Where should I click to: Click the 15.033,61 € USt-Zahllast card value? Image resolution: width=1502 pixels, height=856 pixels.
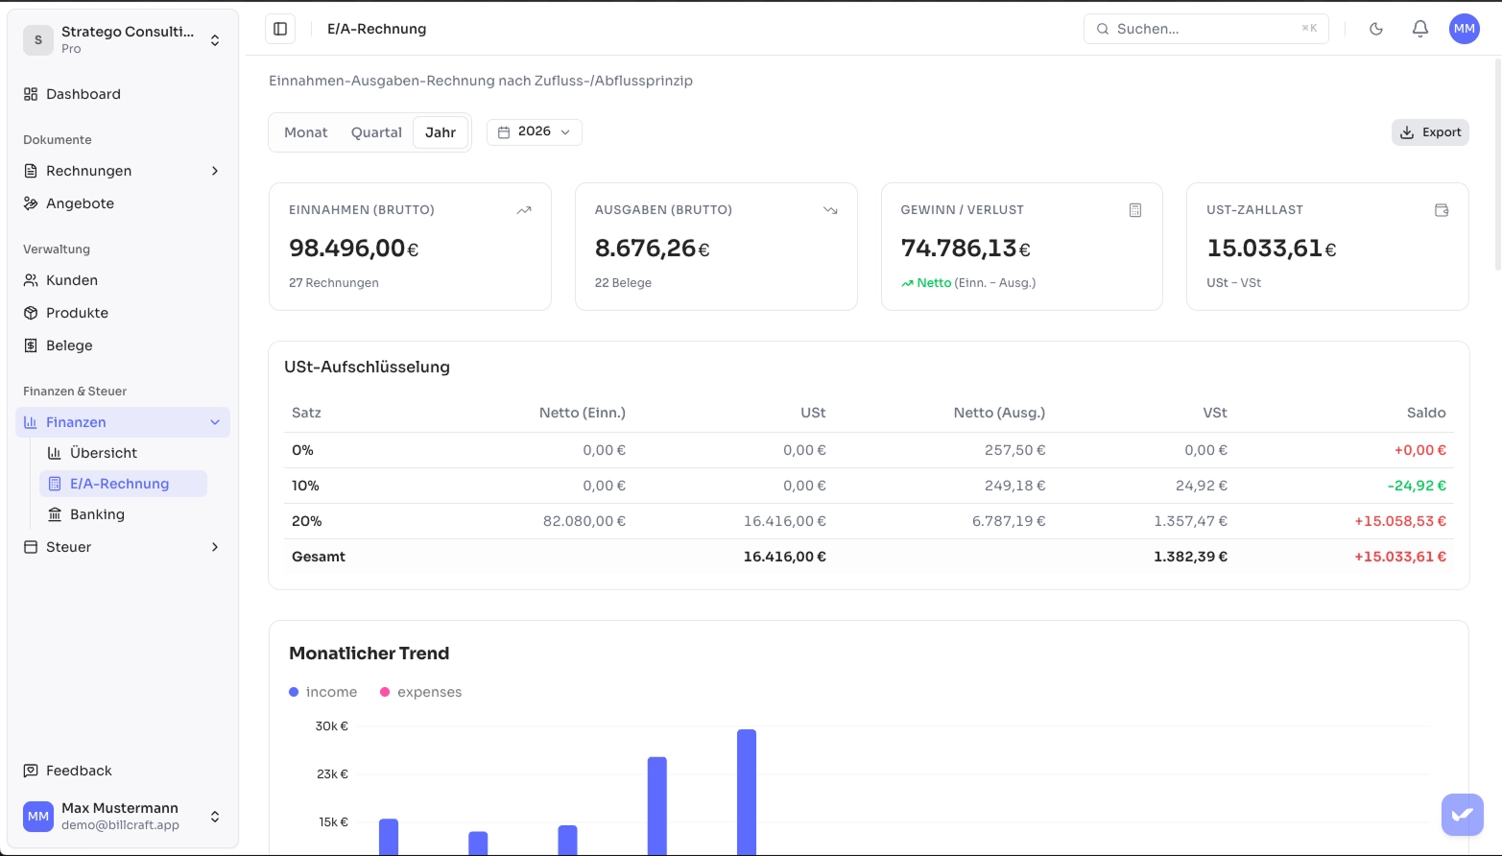1272,249
